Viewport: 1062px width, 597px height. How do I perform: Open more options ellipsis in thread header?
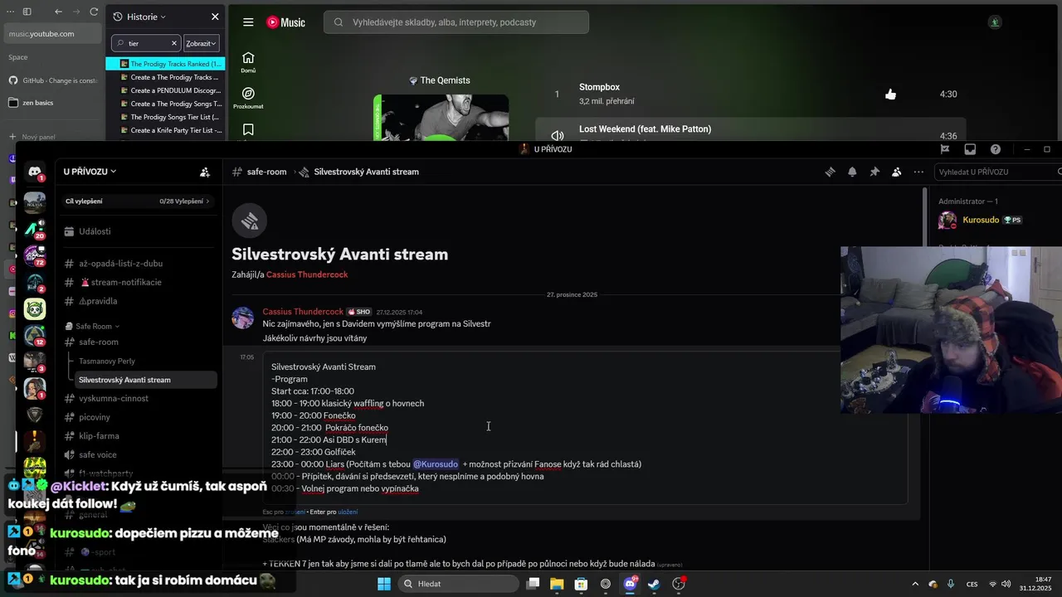click(918, 172)
